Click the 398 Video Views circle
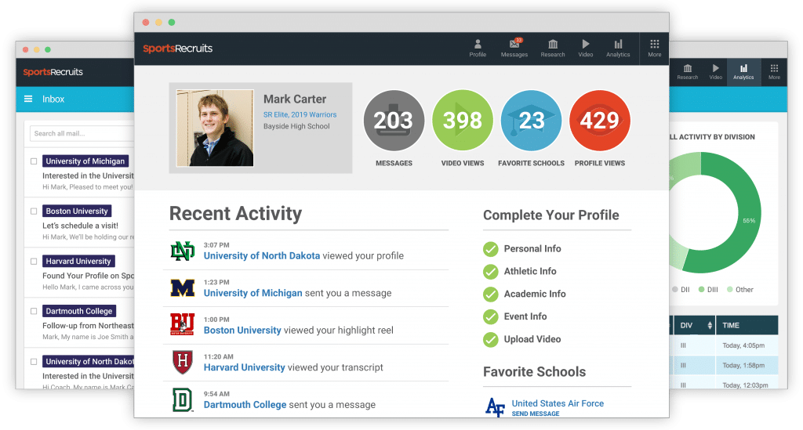Image resolution: width=803 pixels, height=430 pixels. pos(463,121)
